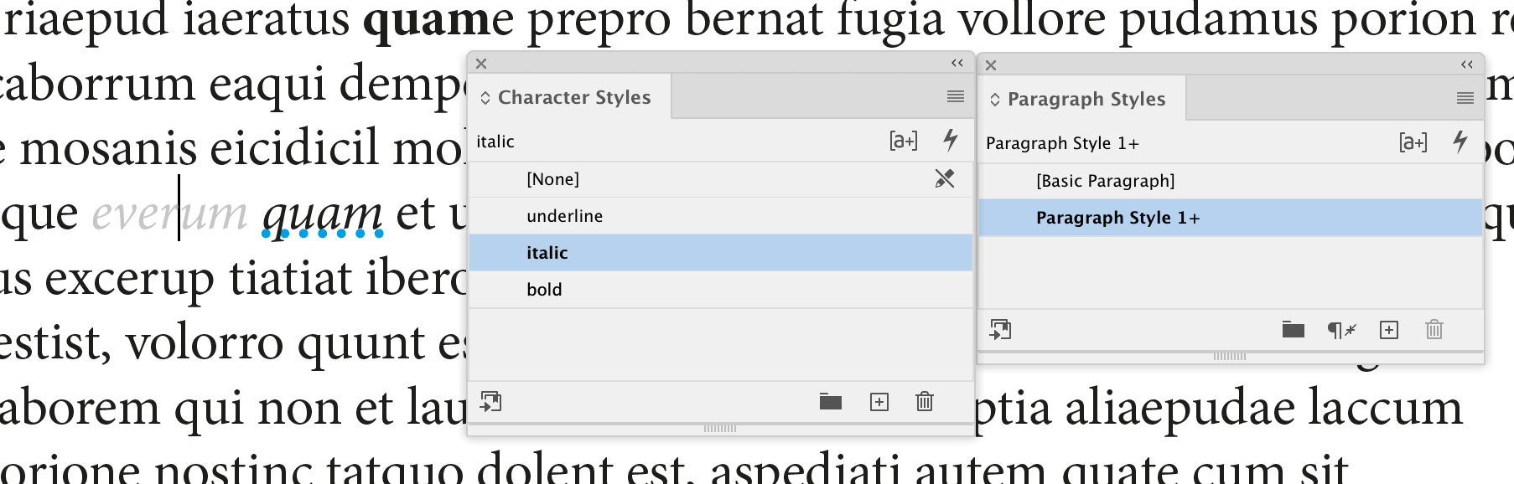Delete selected paragraph style with trash icon
The height and width of the screenshot is (484, 1514).
coord(1434,330)
